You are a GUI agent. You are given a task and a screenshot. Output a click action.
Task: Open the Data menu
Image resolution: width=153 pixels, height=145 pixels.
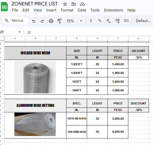[82, 10]
